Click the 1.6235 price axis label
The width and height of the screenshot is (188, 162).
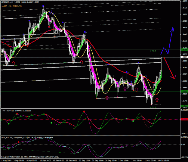click(x=184, y=55)
